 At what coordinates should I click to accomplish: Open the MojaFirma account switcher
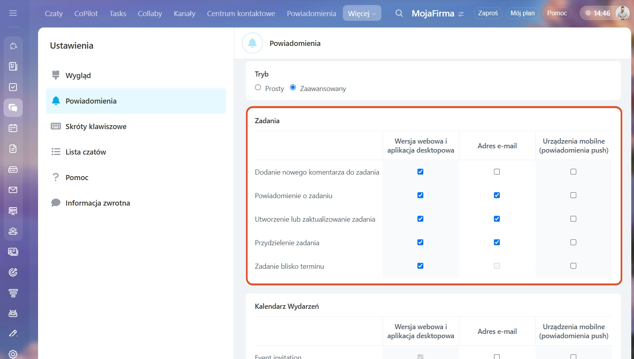437,13
